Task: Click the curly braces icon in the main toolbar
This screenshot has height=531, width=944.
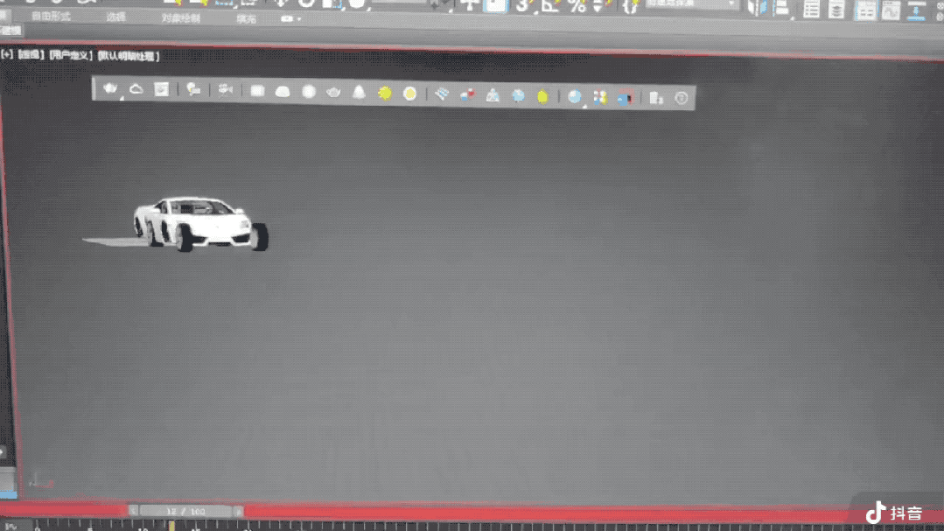Action: pyautogui.click(x=630, y=6)
